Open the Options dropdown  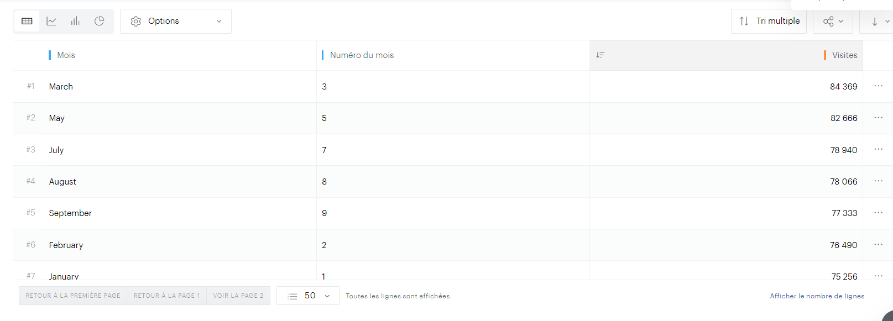176,22
